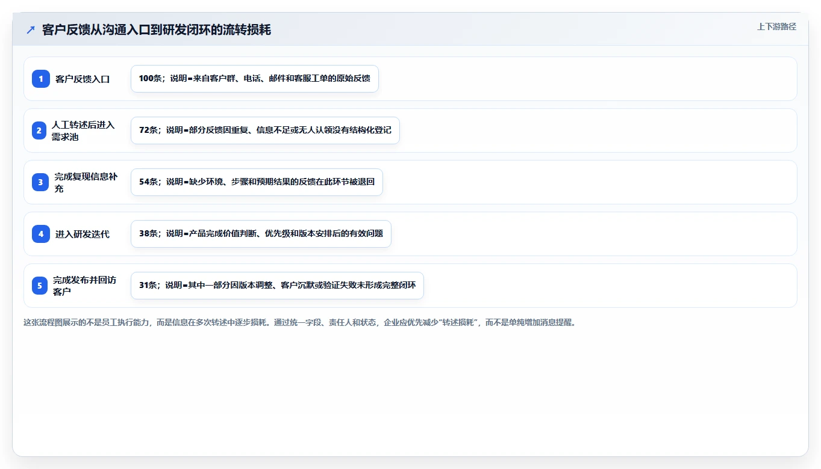This screenshot has height=469, width=821.
Task: Click the 100条 description box
Action: [255, 79]
